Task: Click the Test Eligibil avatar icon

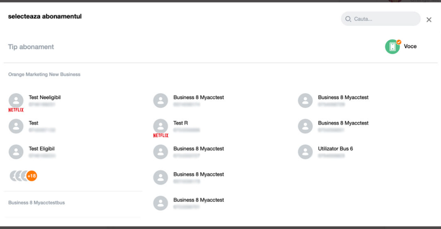Action: click(x=16, y=152)
